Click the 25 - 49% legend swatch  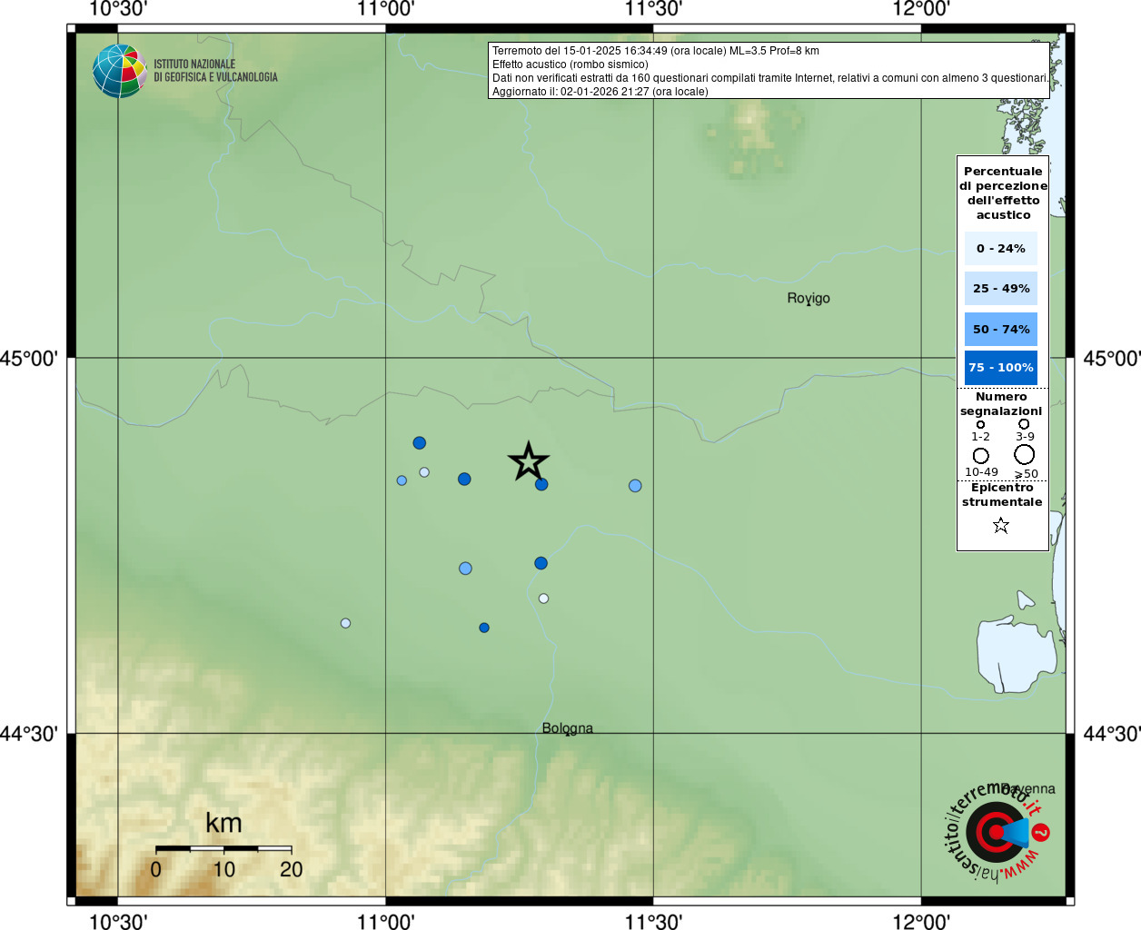tap(1001, 288)
